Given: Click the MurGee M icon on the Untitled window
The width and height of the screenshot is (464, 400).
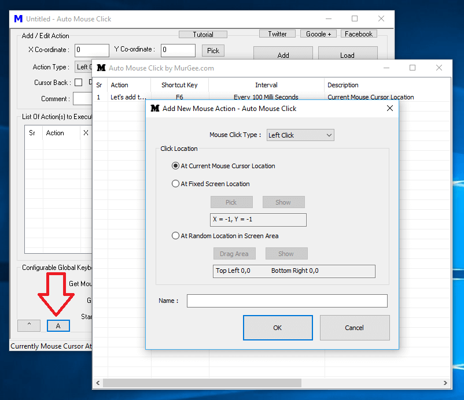Looking at the screenshot, I should coord(17,18).
